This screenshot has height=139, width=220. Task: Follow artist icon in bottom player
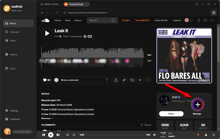(x=206, y=135)
